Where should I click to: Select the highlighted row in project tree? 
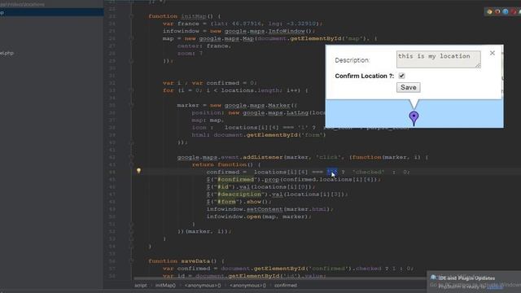(x=51, y=12)
